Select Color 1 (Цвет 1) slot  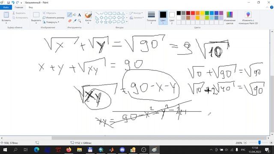(x=163, y=18)
